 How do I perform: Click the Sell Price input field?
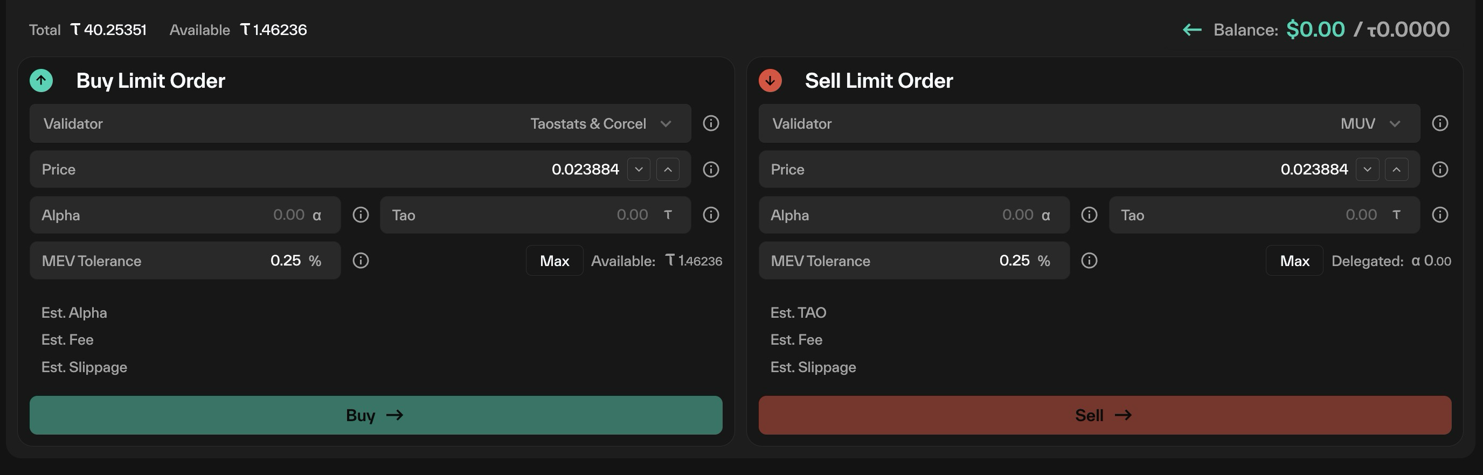[1089, 169]
